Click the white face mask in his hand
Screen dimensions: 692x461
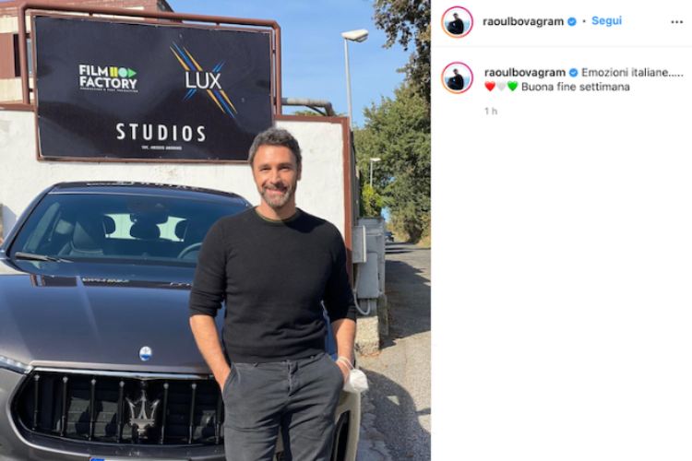pos(354,378)
